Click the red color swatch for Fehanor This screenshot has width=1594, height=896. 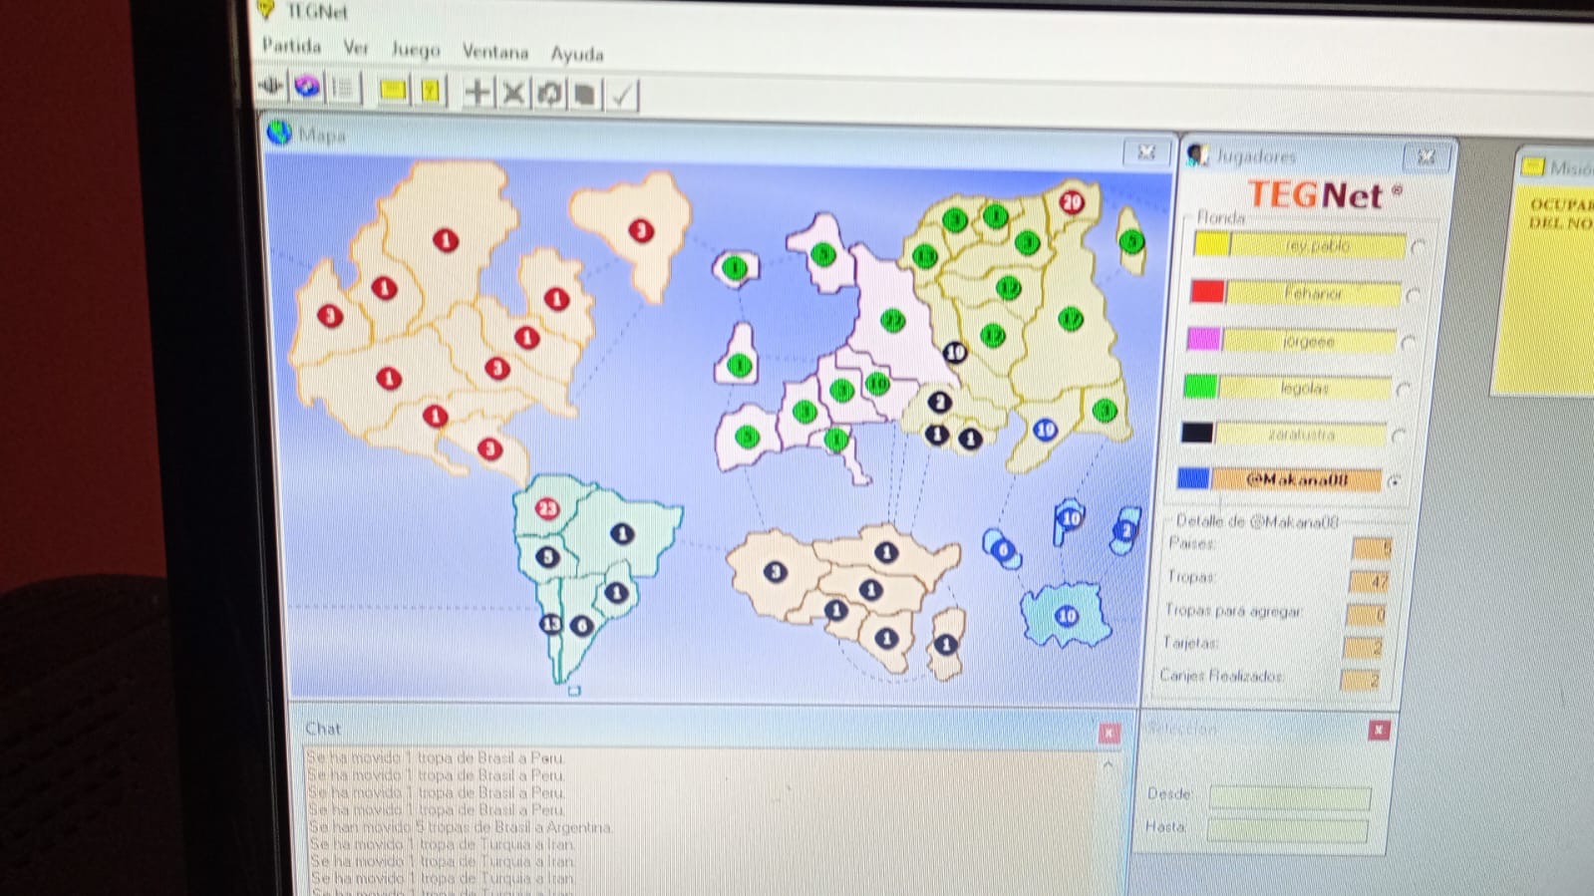pyautogui.click(x=1207, y=291)
